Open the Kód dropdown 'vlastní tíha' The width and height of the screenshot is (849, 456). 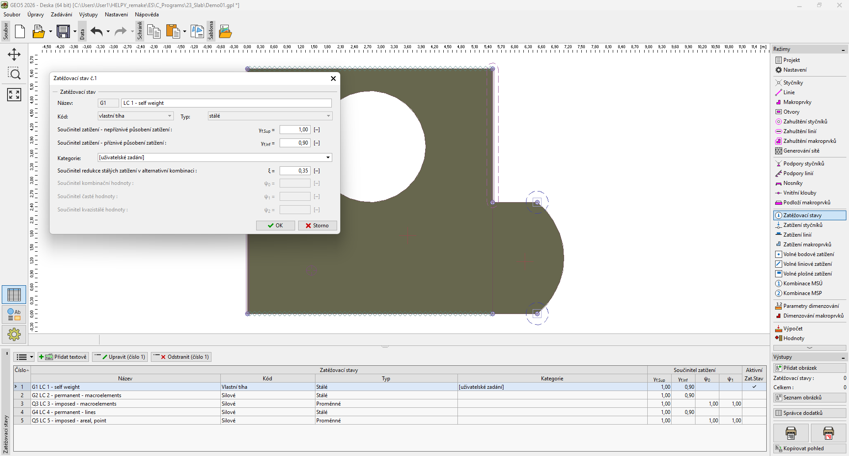(135, 116)
